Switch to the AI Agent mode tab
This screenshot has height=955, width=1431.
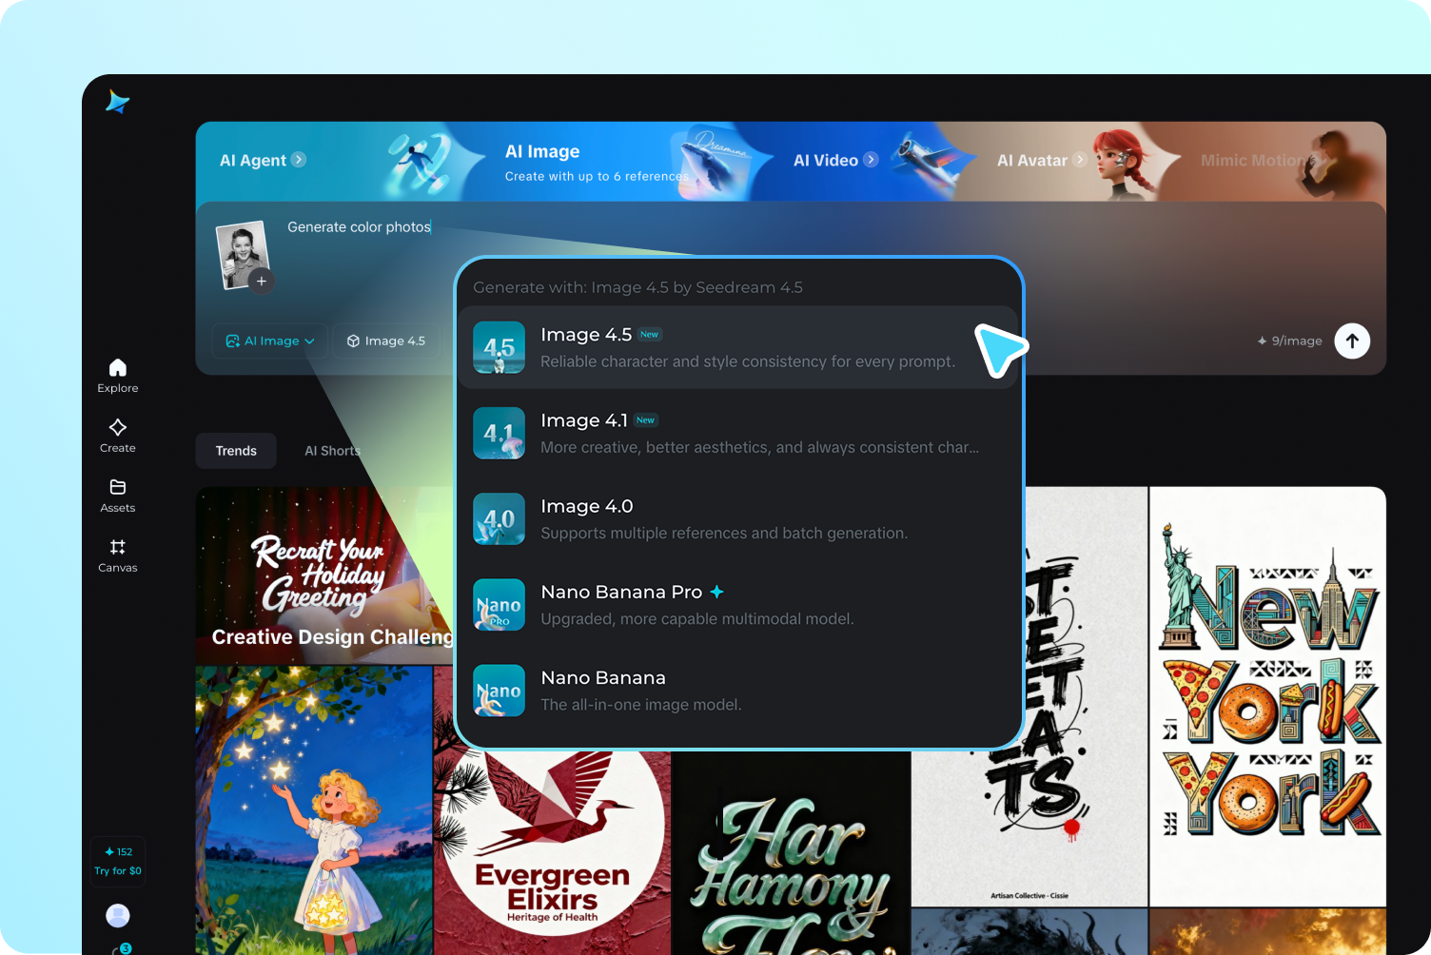[263, 160]
